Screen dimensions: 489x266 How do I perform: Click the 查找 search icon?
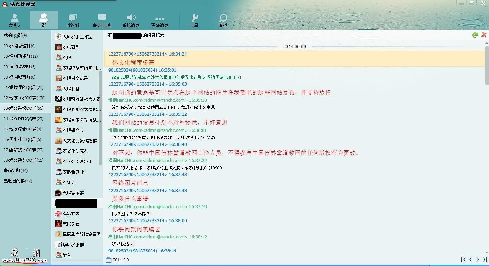pyautogui.click(x=223, y=20)
